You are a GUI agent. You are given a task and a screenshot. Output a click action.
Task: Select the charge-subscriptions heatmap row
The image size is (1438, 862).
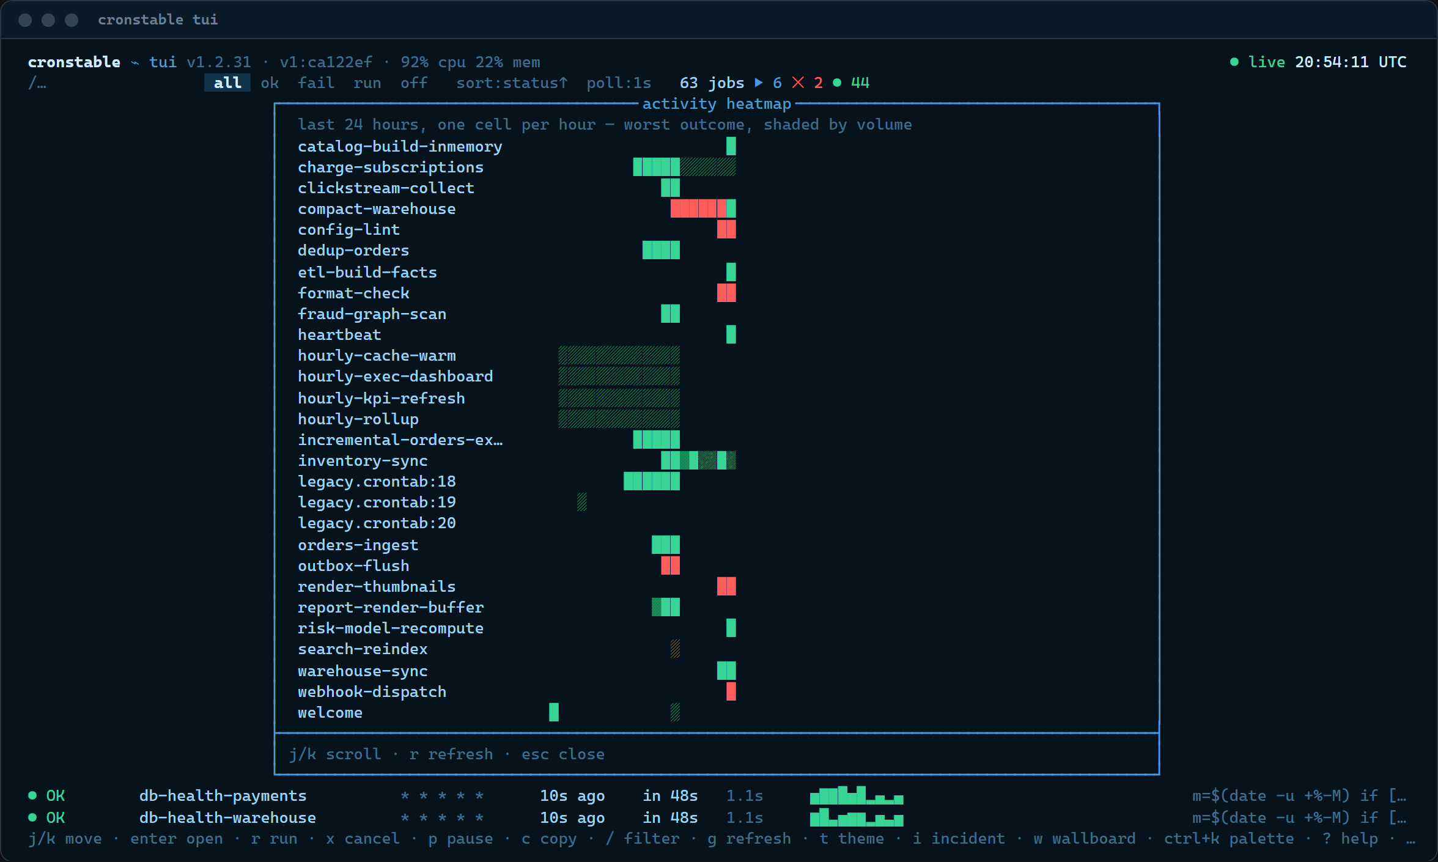tap(517, 167)
